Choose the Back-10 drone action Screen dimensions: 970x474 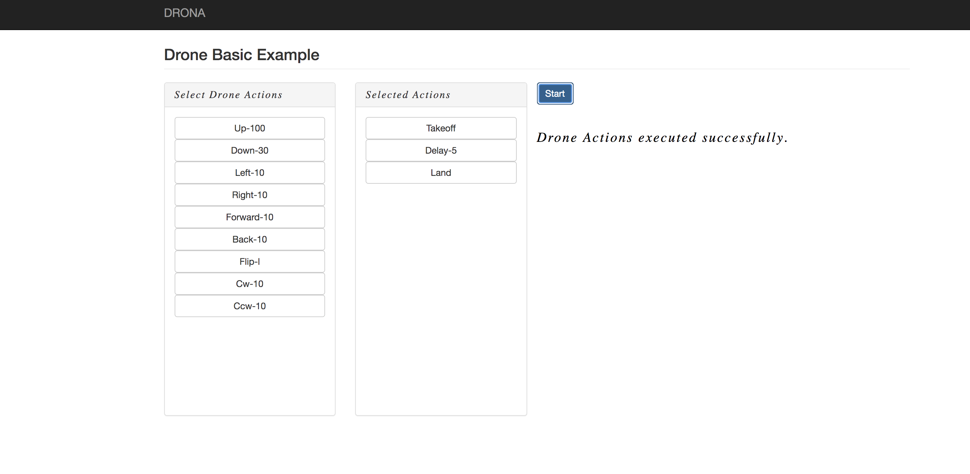pyautogui.click(x=249, y=239)
